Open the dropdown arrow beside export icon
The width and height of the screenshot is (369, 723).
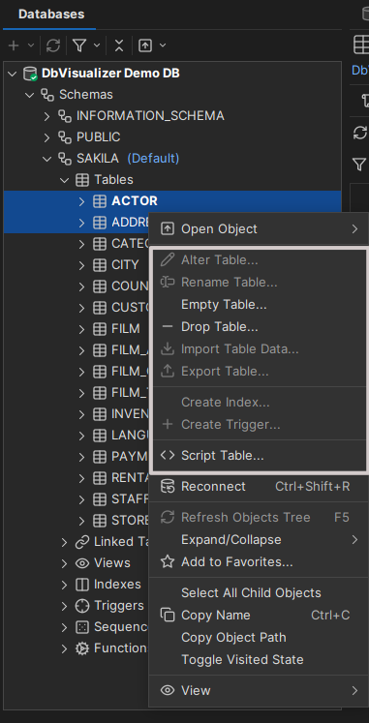click(x=163, y=45)
